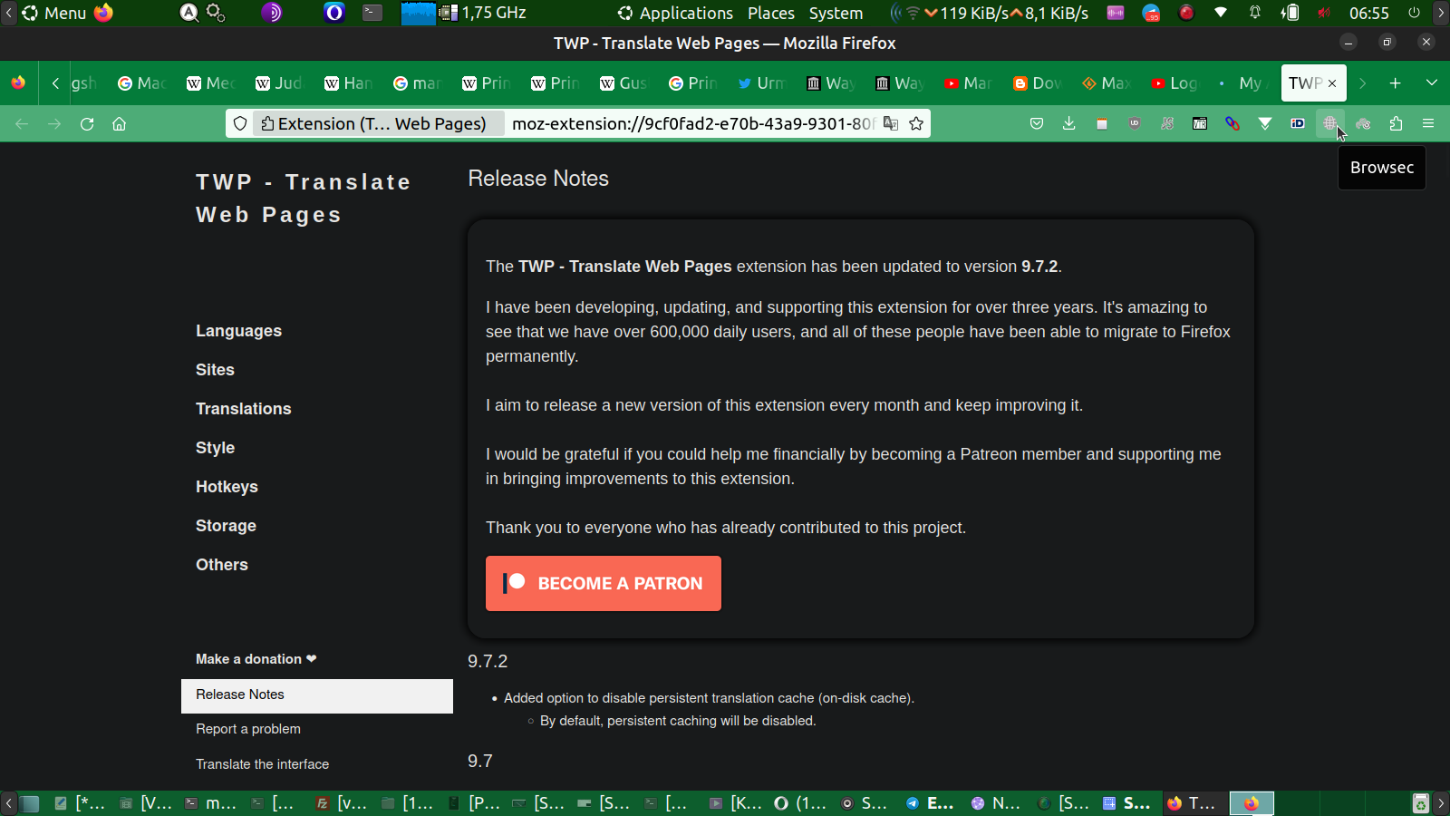
Task: Bookmark this page with the star icon
Action: pos(916,124)
